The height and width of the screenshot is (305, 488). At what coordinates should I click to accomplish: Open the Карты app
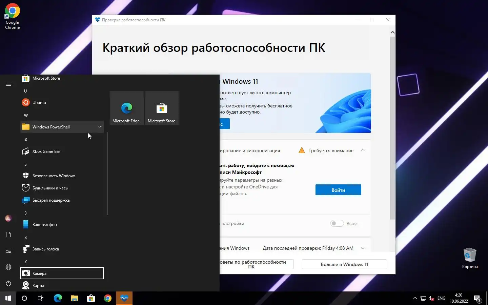pos(62,286)
